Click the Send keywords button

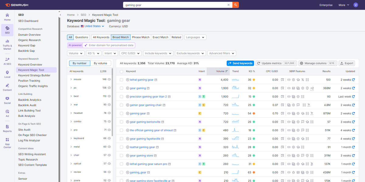[x=240, y=63]
